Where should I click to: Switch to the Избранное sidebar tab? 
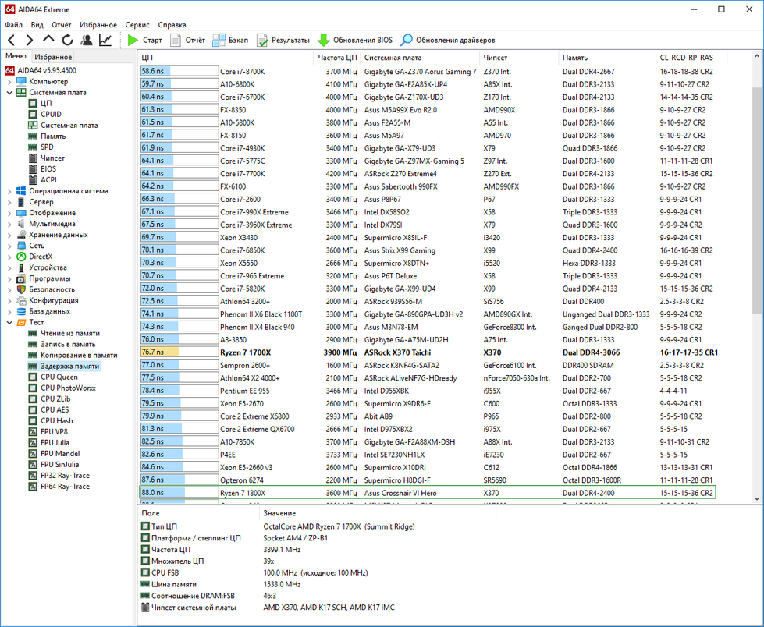(x=53, y=57)
